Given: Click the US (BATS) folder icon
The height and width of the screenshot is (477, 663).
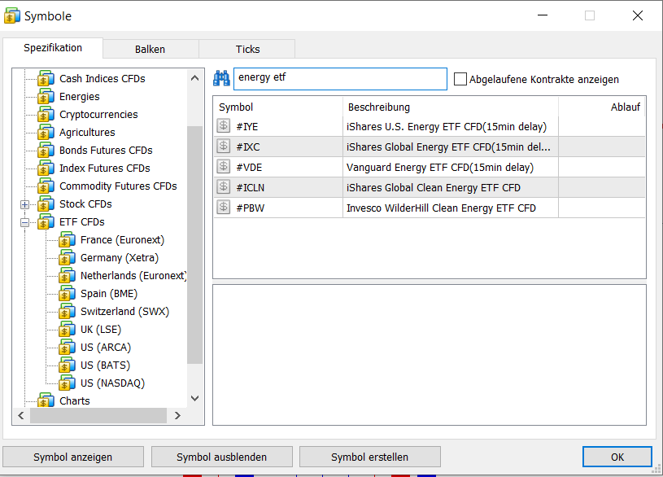Looking at the screenshot, I should click(67, 365).
